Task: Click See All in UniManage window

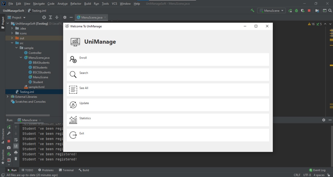Action: point(168,90)
